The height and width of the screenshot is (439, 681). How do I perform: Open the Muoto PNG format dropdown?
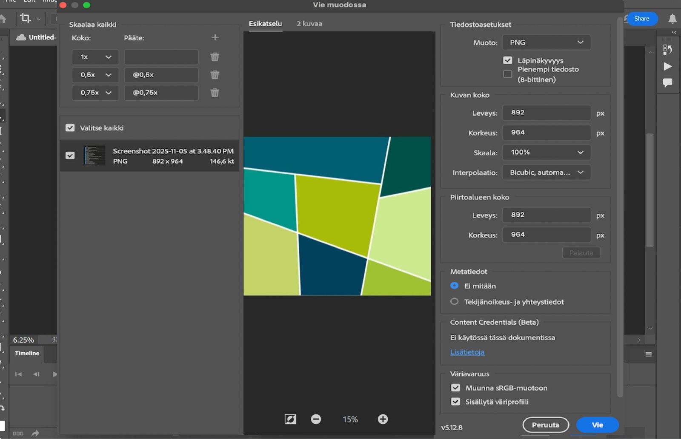pos(547,42)
